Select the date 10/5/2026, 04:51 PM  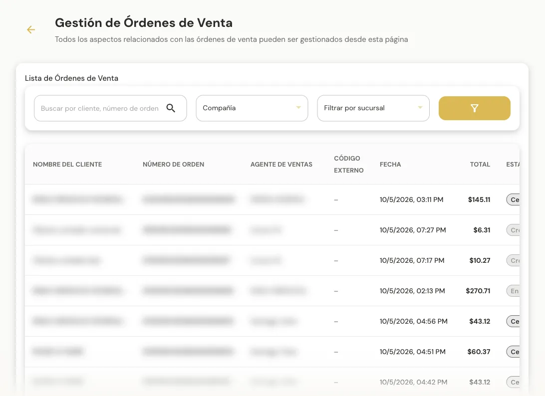click(413, 352)
